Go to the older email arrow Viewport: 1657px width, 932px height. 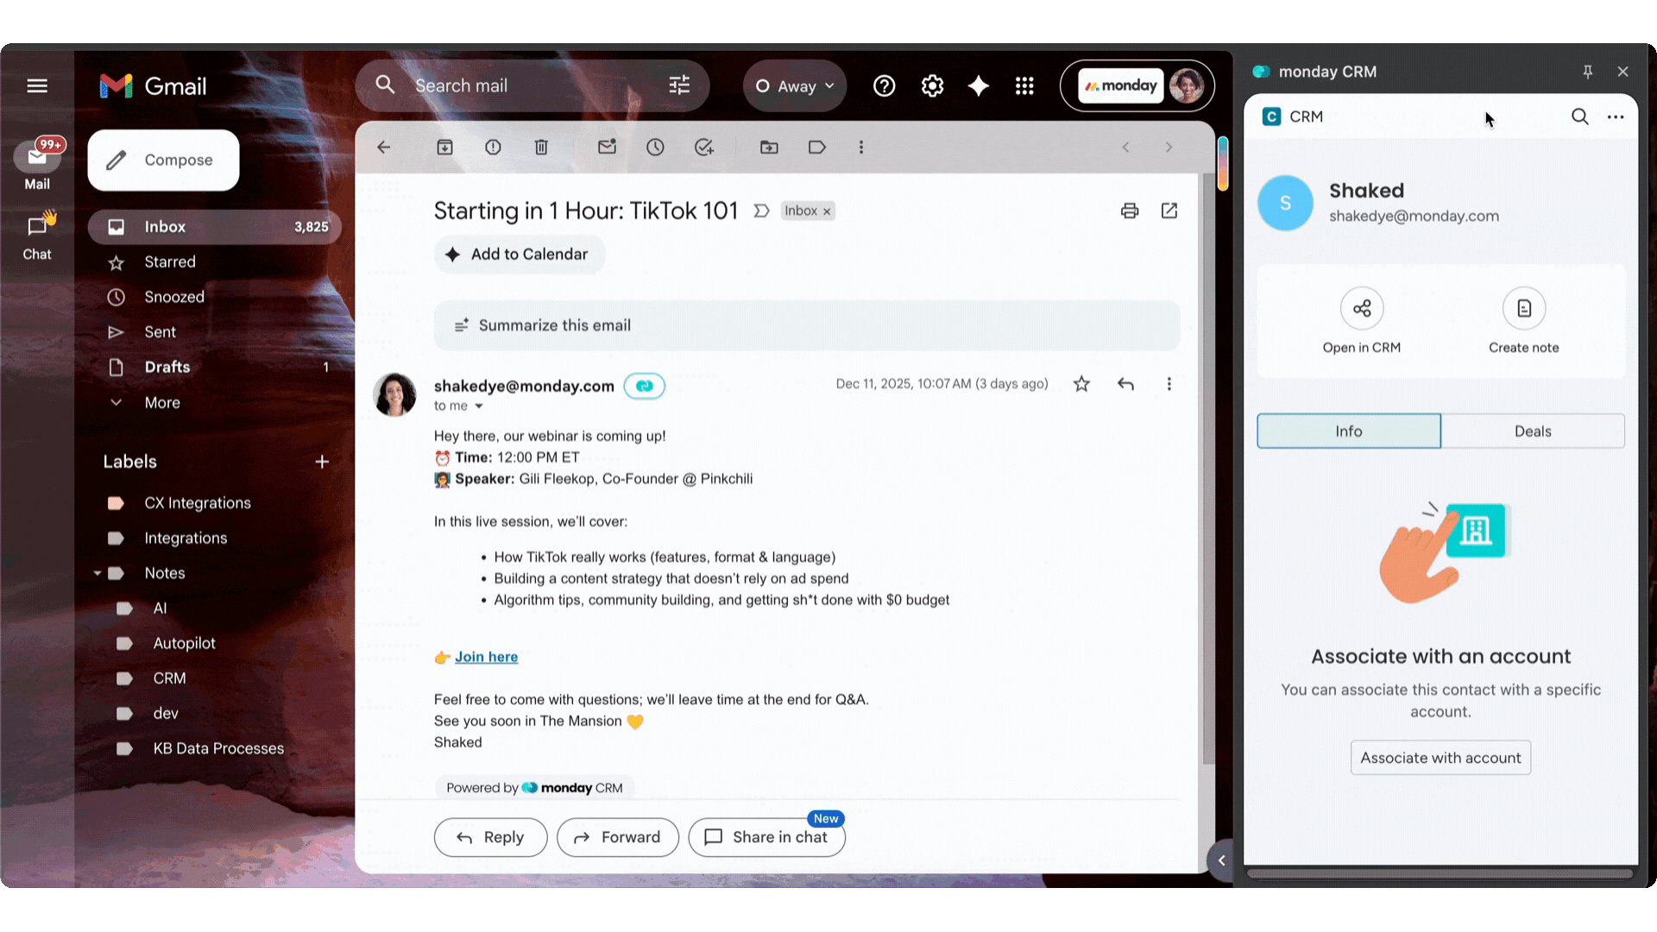click(x=1169, y=148)
